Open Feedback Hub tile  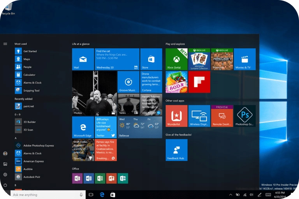pos(176,150)
